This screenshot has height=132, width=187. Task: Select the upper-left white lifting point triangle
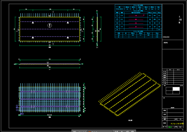point(33,22)
